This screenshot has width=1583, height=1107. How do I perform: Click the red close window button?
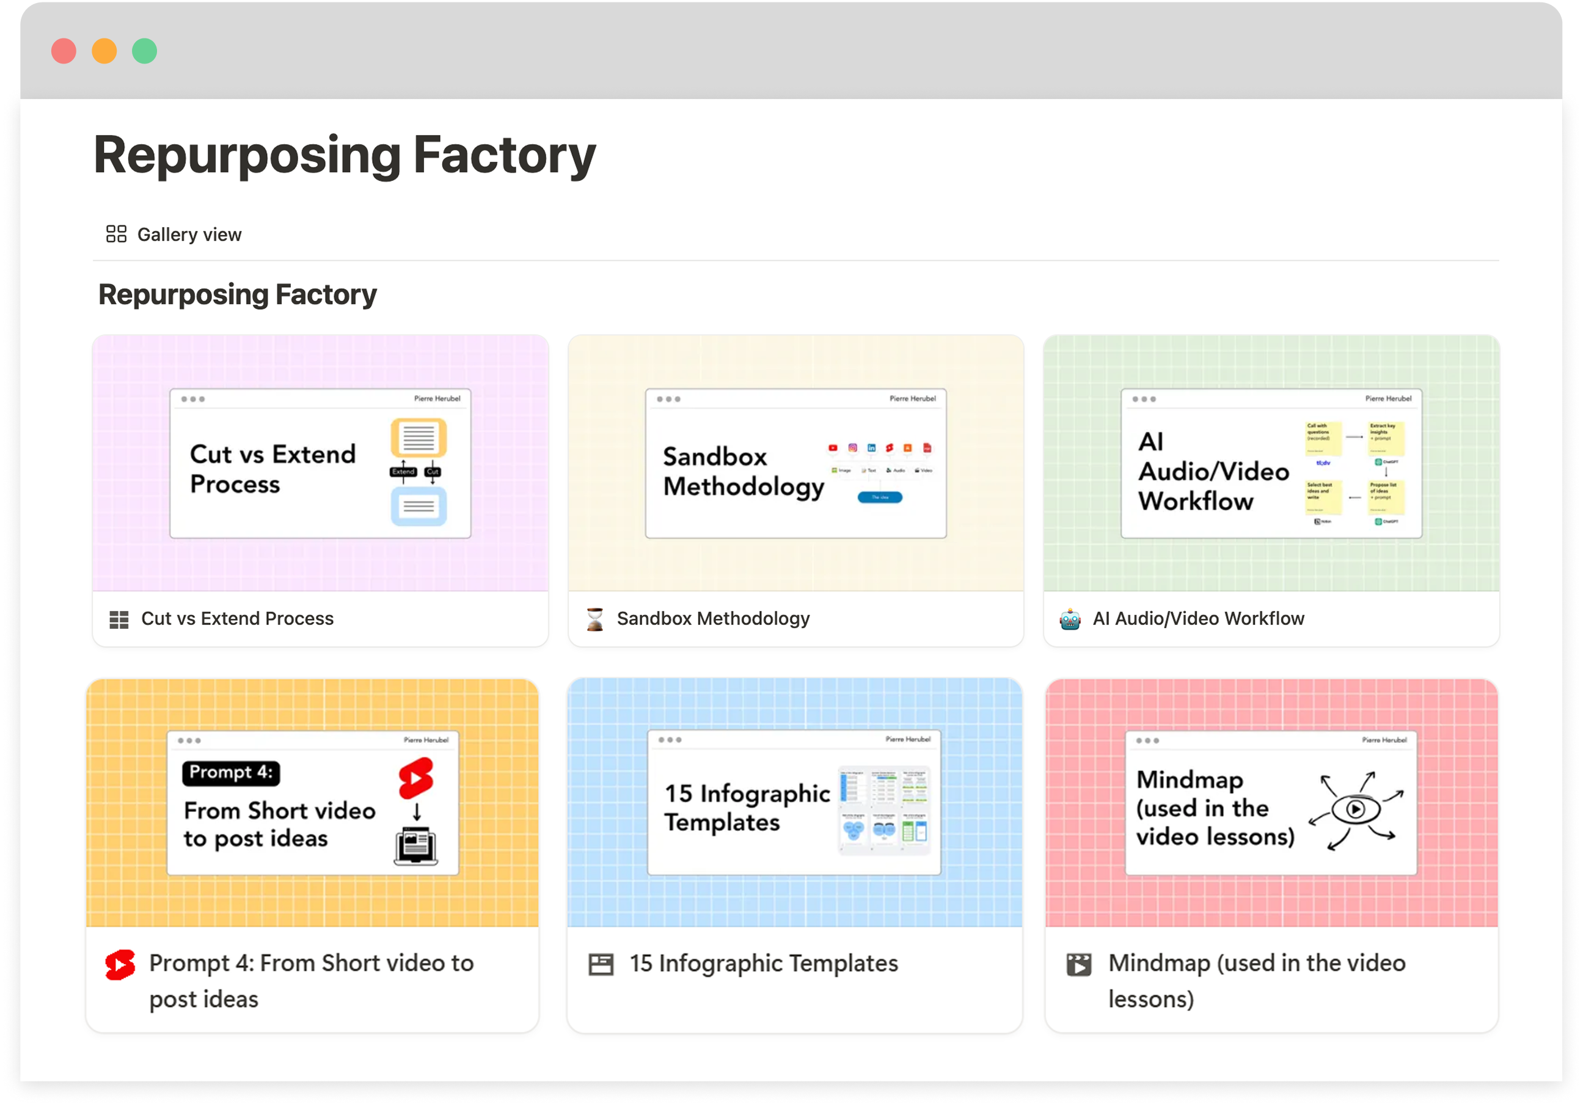click(64, 51)
